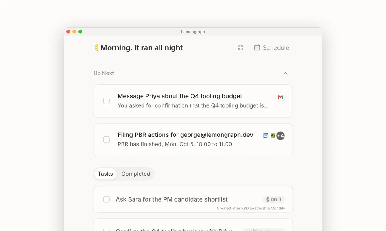Screen dimensions: 386x231
Task: Click the calendar icon beside Schedule
Action: (x=257, y=48)
